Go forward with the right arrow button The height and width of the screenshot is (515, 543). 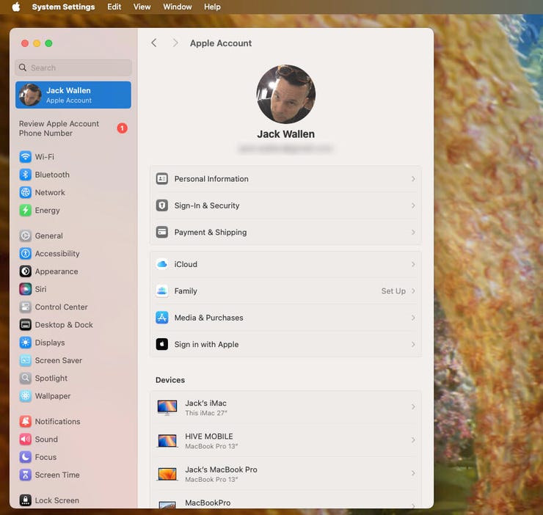pyautogui.click(x=175, y=43)
